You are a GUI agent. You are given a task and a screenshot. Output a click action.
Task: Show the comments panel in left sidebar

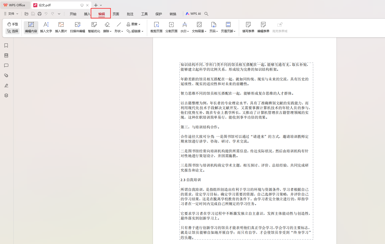click(6, 65)
